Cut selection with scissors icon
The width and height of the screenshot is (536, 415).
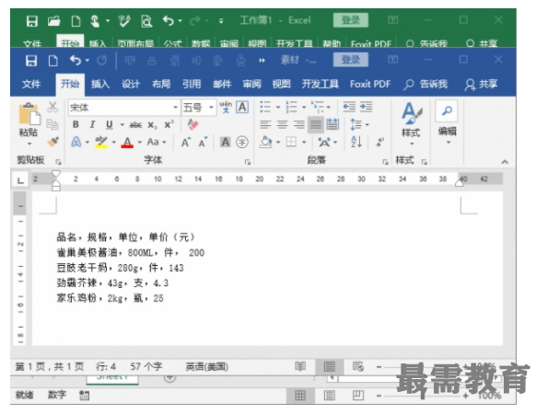tap(52, 107)
